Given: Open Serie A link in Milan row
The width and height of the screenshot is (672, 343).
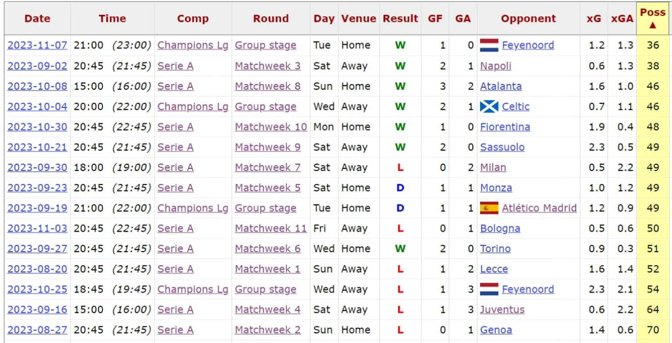Looking at the screenshot, I should tap(175, 168).
